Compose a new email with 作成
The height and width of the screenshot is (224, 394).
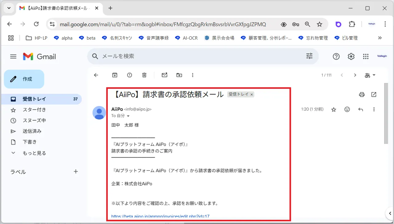(x=24, y=79)
